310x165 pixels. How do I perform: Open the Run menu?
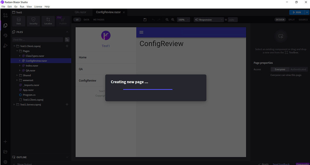(22, 7)
